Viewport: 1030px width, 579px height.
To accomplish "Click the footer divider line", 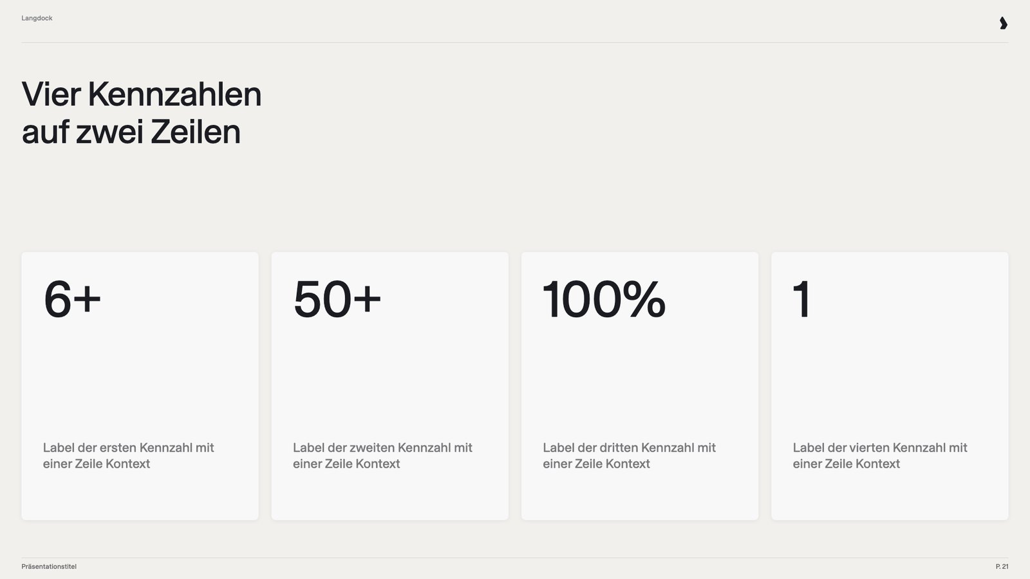I will click(x=515, y=557).
